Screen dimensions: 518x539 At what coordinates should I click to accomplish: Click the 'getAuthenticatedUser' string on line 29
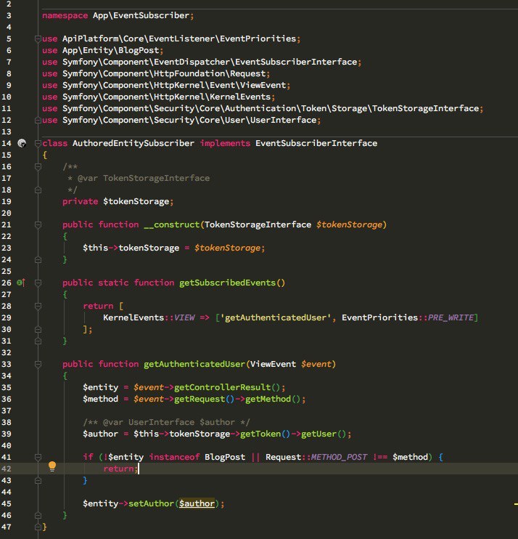[276, 317]
